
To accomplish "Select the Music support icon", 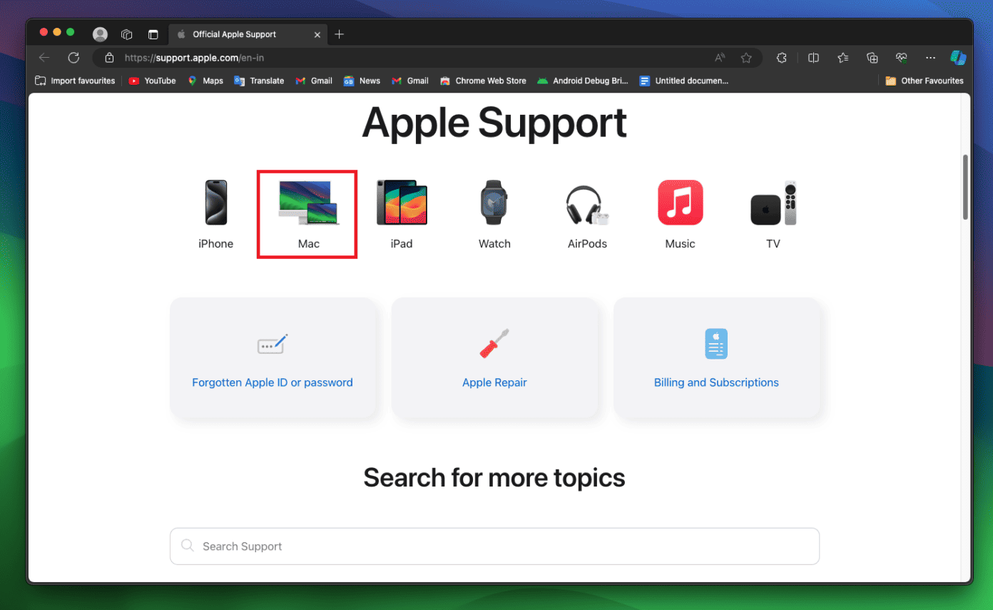I will click(x=680, y=203).
